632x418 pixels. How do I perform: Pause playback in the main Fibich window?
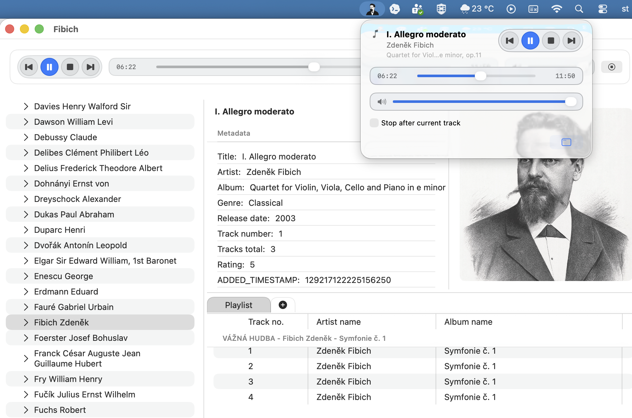pyautogui.click(x=50, y=67)
